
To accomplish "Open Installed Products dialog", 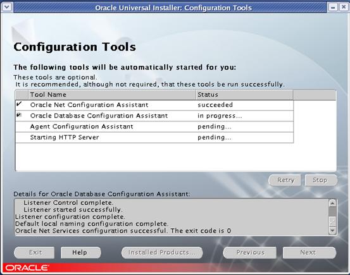I will click(x=162, y=252).
